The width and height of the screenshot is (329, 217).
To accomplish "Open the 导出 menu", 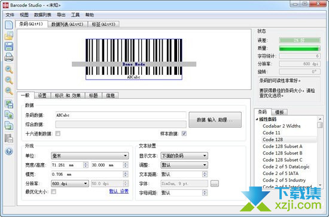I will [61, 15].
